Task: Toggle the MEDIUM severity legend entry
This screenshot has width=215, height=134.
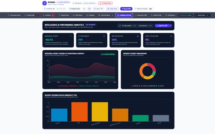Action: pyautogui.click(x=152, y=86)
